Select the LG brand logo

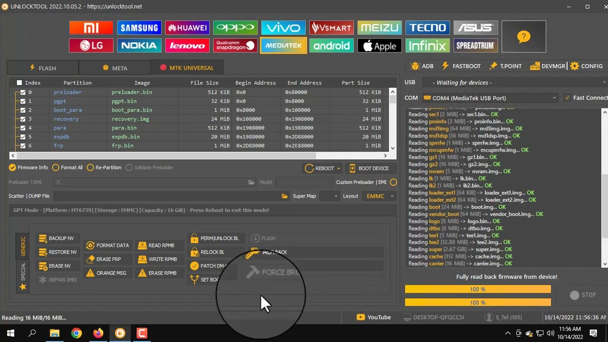[x=91, y=46]
